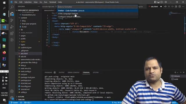The image size is (186, 104).
Task: Open the Run menu
Action: pos(46,2)
